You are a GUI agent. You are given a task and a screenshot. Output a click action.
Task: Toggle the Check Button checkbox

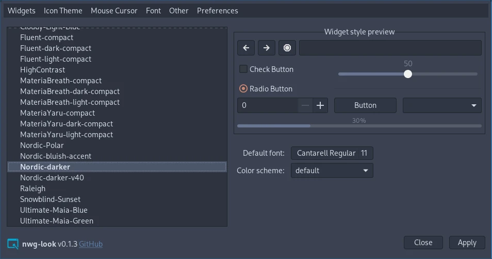(243, 69)
